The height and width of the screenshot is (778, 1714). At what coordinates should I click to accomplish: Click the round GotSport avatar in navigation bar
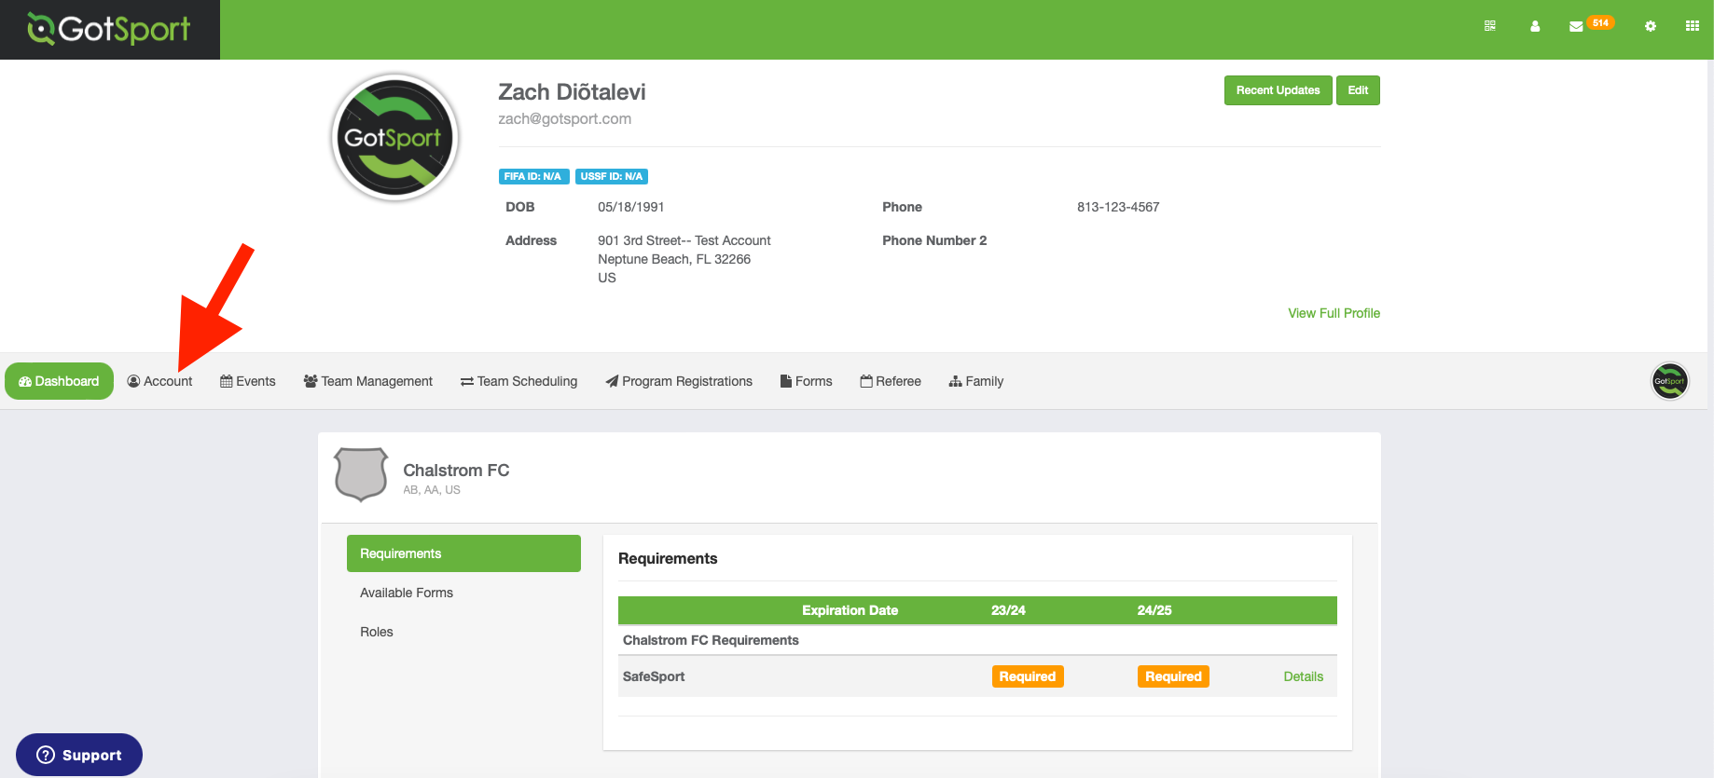(1669, 381)
